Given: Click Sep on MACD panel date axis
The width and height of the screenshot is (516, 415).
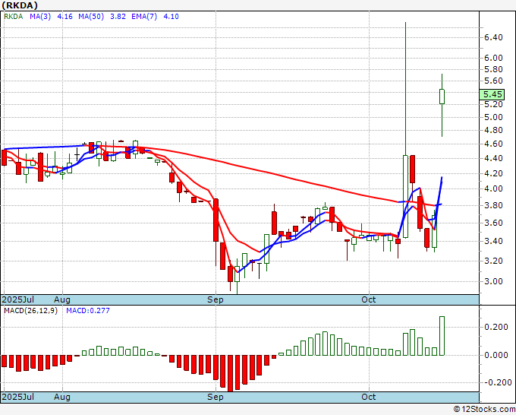Looking at the screenshot, I should pyautogui.click(x=216, y=397).
